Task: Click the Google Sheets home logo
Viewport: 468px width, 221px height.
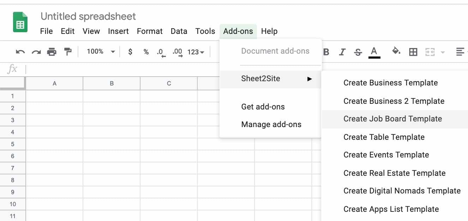Action: click(x=20, y=22)
